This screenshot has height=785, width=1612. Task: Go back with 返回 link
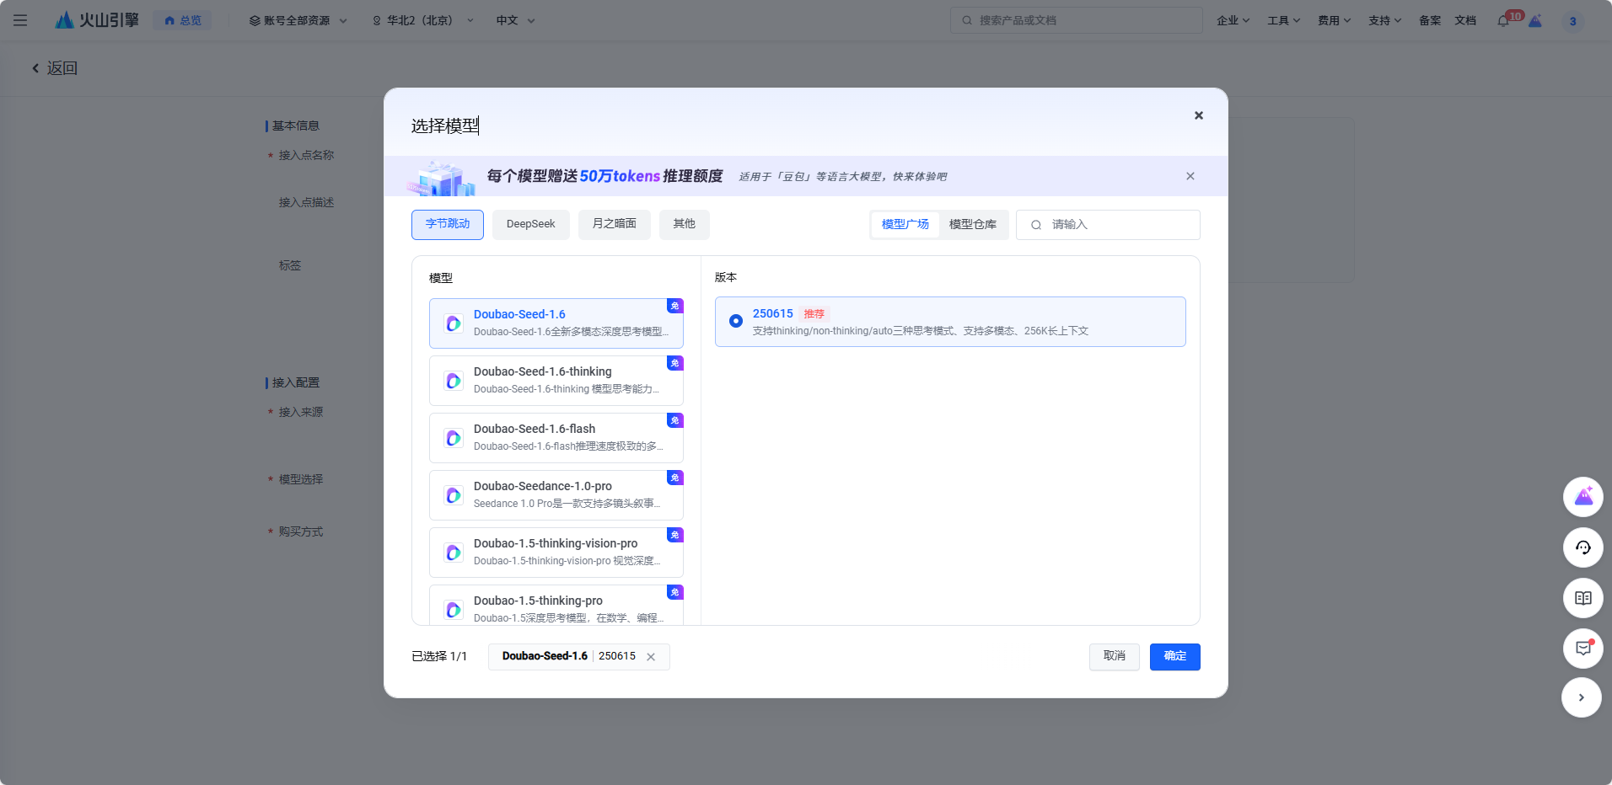pyautogui.click(x=54, y=68)
